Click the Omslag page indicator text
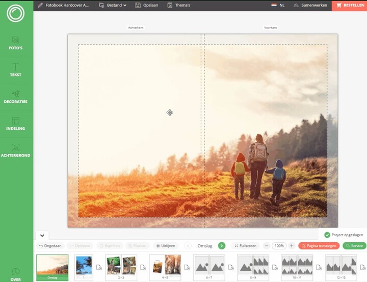 point(205,246)
